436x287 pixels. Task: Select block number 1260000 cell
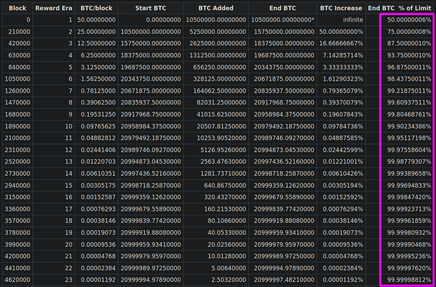(x=17, y=91)
